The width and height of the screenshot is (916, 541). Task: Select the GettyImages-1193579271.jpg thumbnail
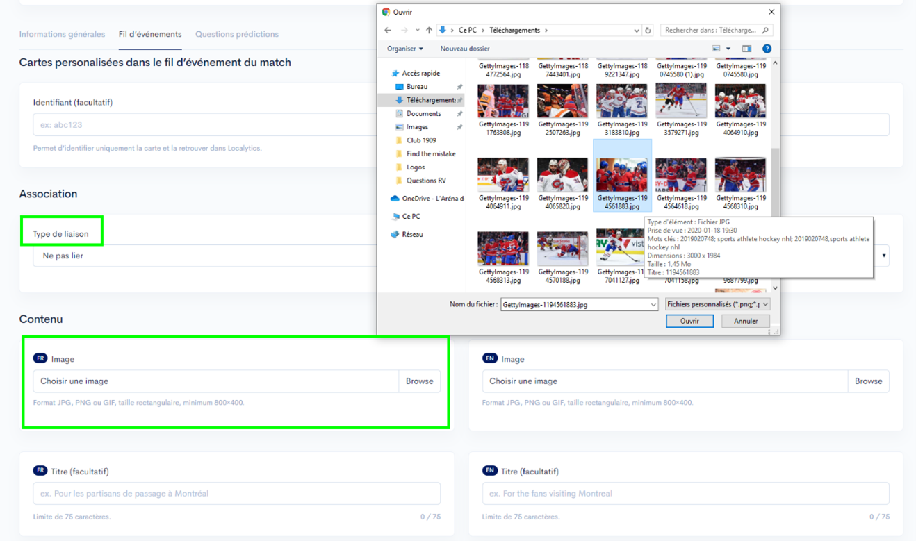680,102
